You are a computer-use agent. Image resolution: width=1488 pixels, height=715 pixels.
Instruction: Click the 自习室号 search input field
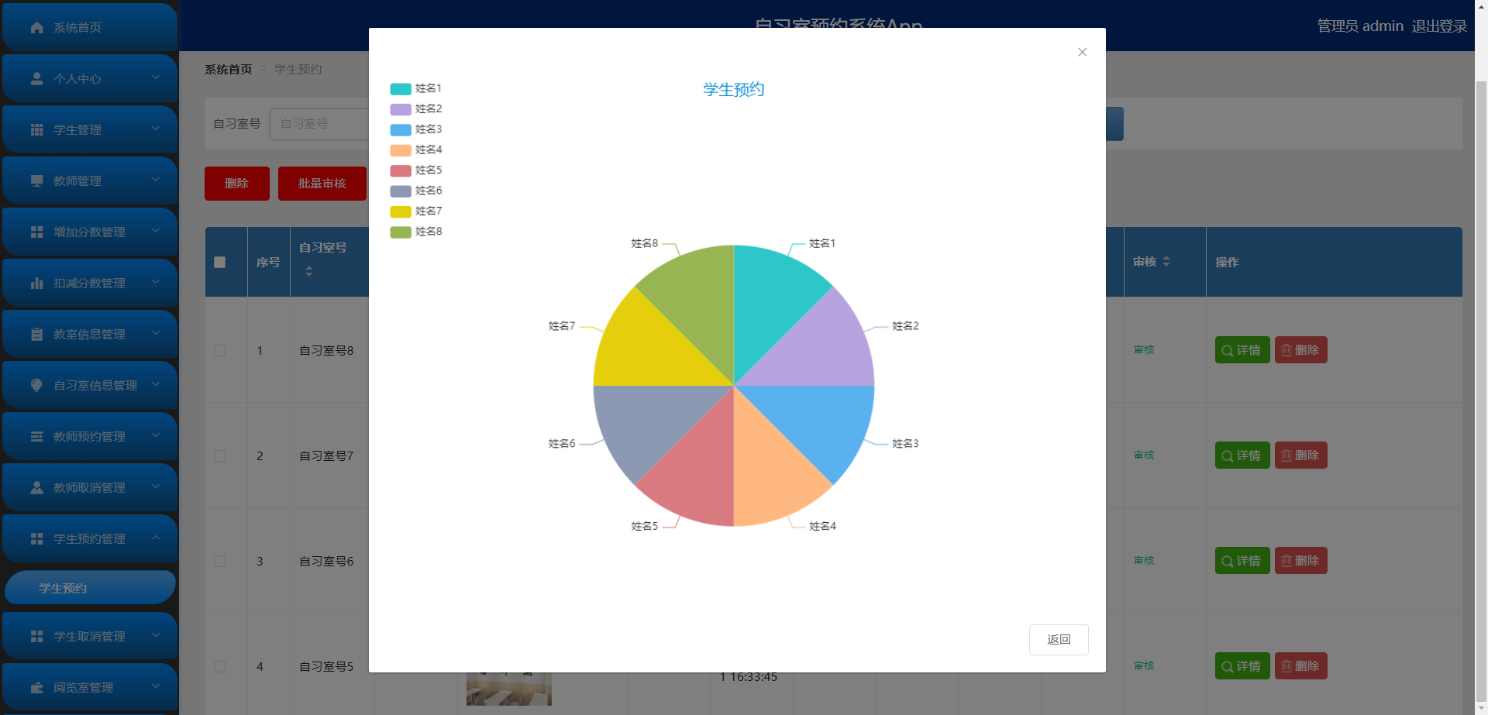[x=319, y=124]
